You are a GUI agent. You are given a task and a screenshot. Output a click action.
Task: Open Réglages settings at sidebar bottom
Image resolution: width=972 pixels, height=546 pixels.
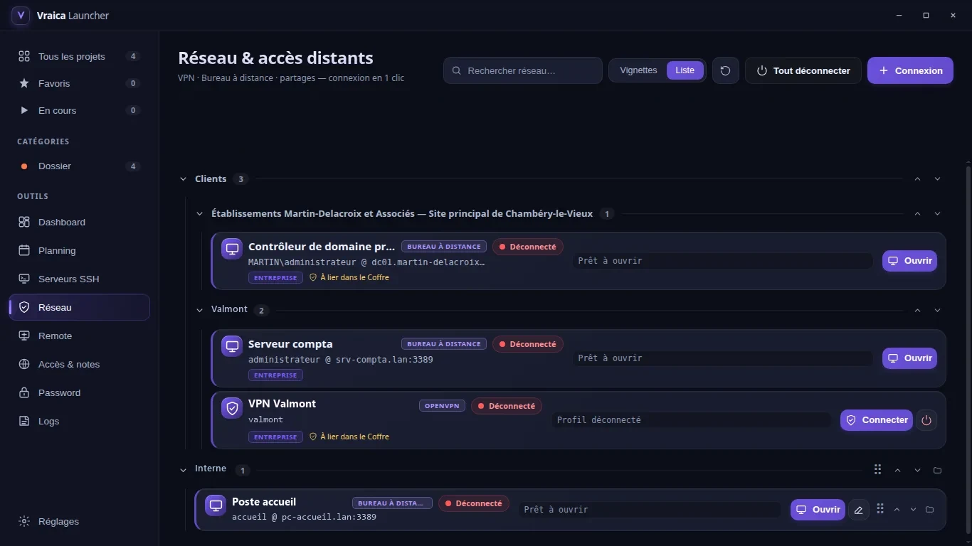pyautogui.click(x=79, y=521)
